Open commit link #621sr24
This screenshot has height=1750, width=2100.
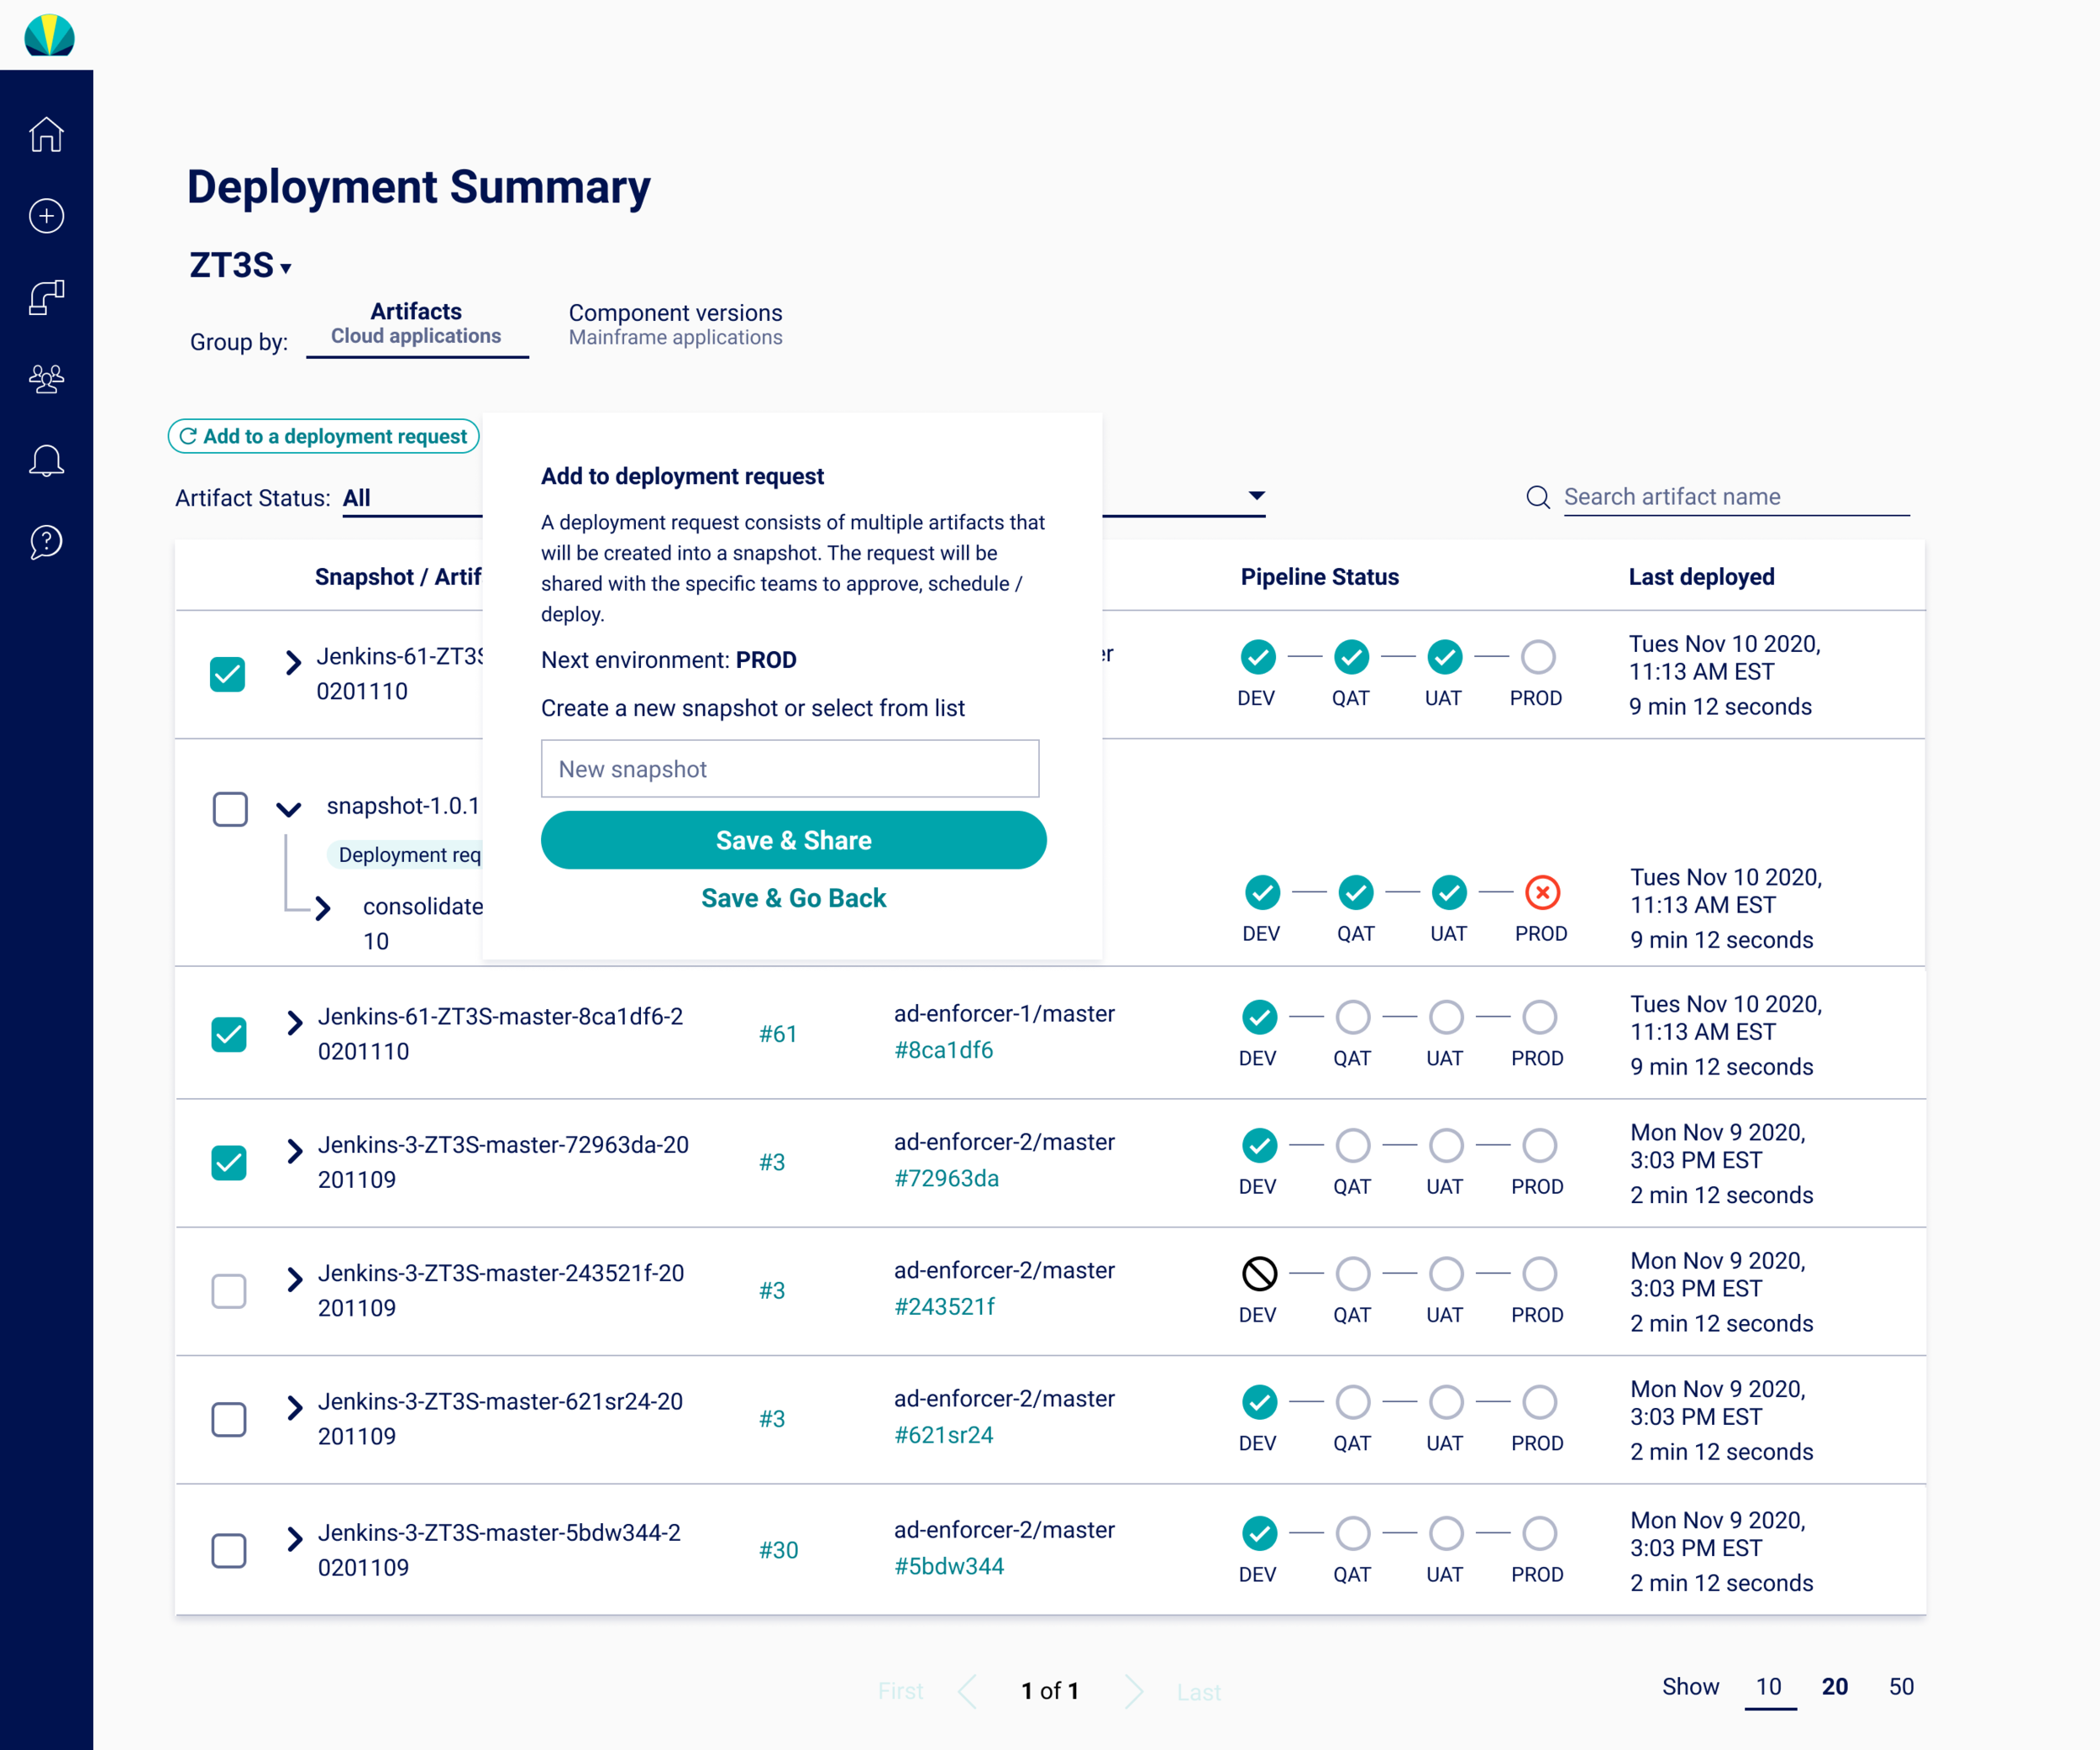tap(943, 1435)
